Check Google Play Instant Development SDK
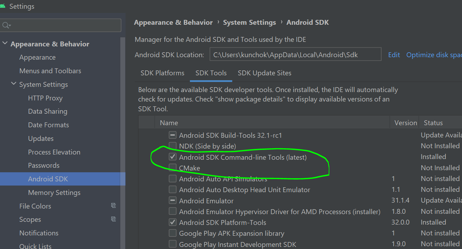This screenshot has height=249, width=462. coord(172,244)
